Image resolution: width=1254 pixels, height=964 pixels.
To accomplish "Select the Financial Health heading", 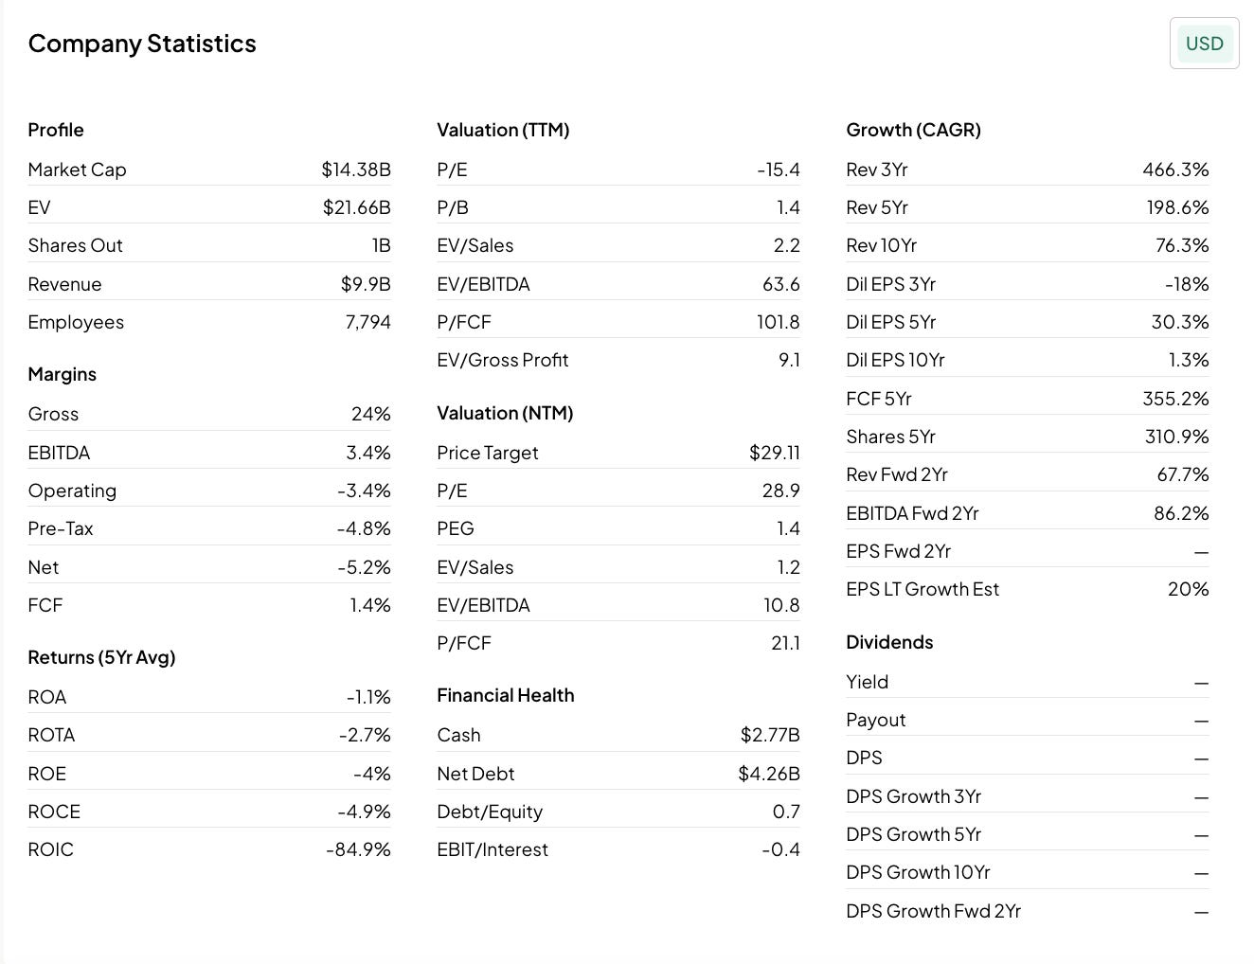I will click(506, 695).
